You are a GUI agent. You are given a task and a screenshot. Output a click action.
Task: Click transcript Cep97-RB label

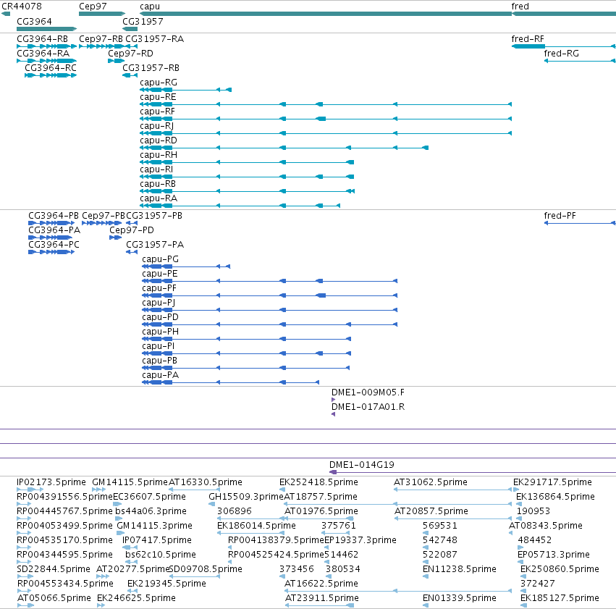click(x=101, y=39)
